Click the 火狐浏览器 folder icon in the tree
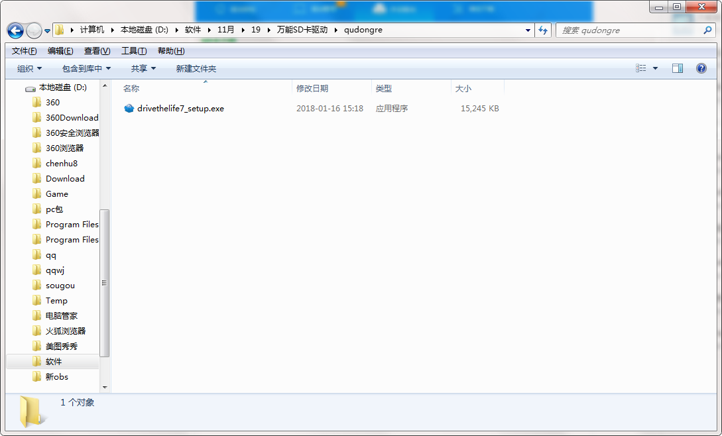 point(37,331)
